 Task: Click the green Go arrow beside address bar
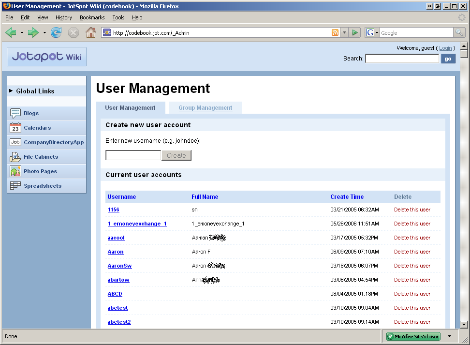(x=355, y=32)
